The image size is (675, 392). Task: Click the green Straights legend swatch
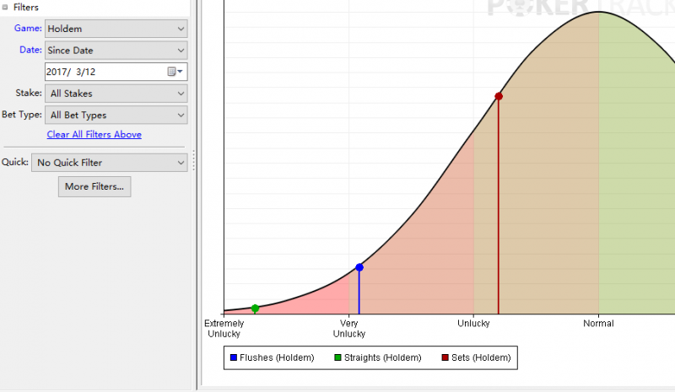[338, 358]
